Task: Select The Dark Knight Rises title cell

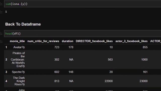Action: coord(19,81)
